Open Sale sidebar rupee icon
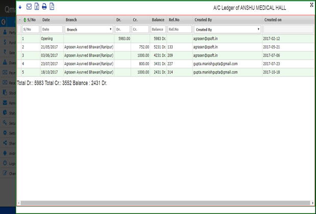 (5, 52)
